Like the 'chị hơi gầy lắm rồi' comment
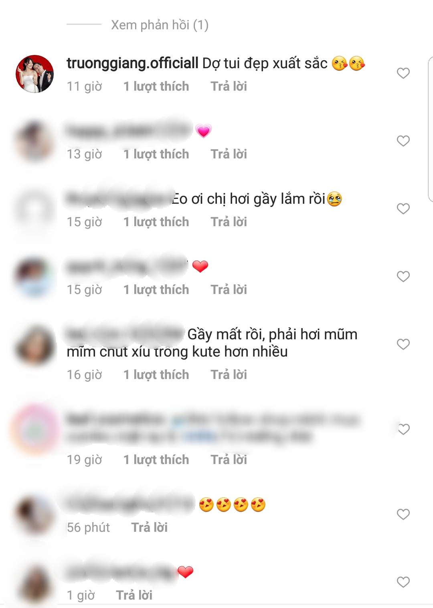 [403, 209]
